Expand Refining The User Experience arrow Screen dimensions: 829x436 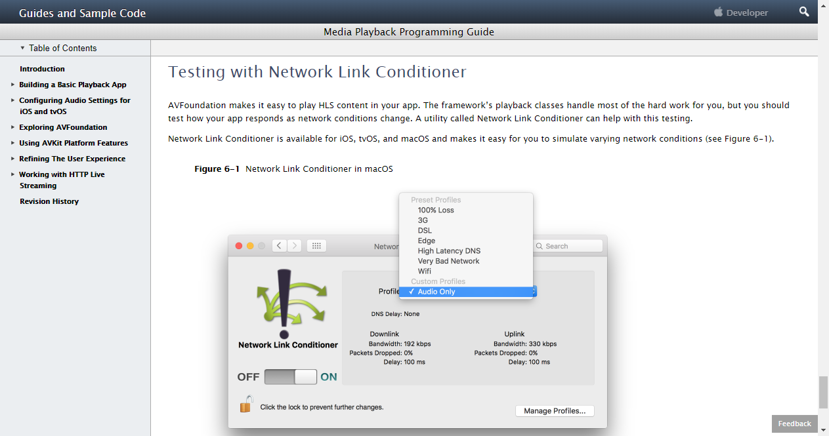[x=13, y=159]
